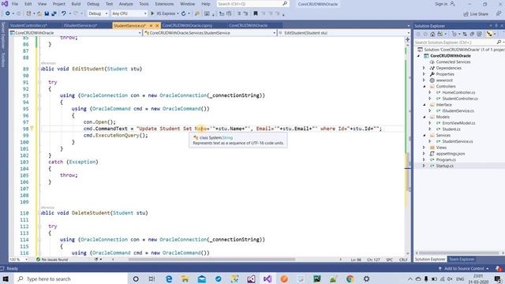Click the Windows taskbar search box
Screen dimensions: 505x284
pos(70,278)
